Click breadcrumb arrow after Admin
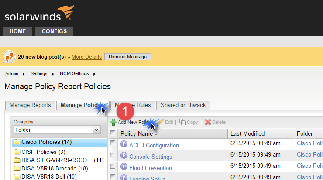 [24, 74]
